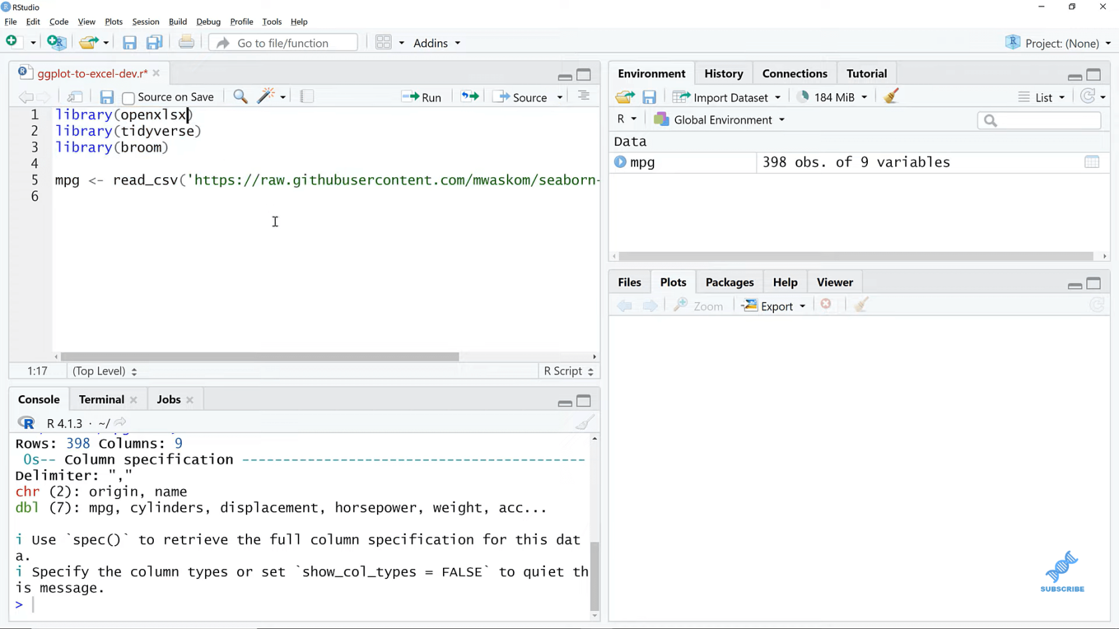Compile report notebook icon

coord(306,97)
